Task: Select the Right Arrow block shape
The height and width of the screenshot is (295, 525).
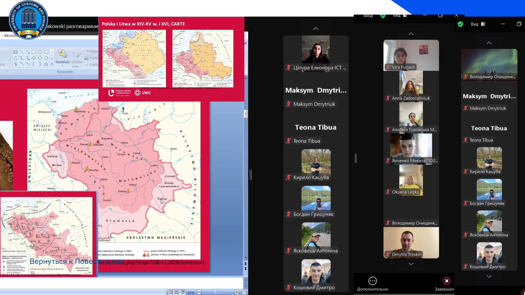Action: click(x=34, y=58)
